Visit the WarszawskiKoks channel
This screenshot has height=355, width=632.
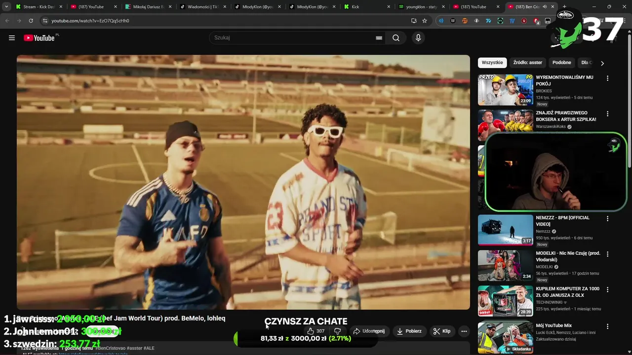[551, 127]
